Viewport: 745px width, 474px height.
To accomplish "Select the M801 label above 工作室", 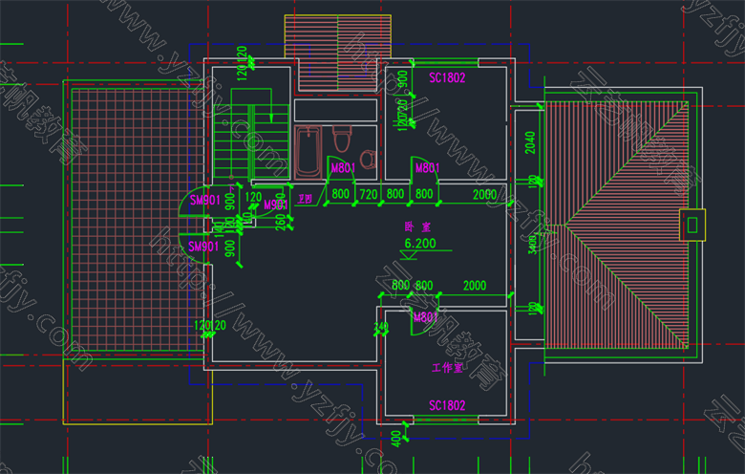I will 425,317.
